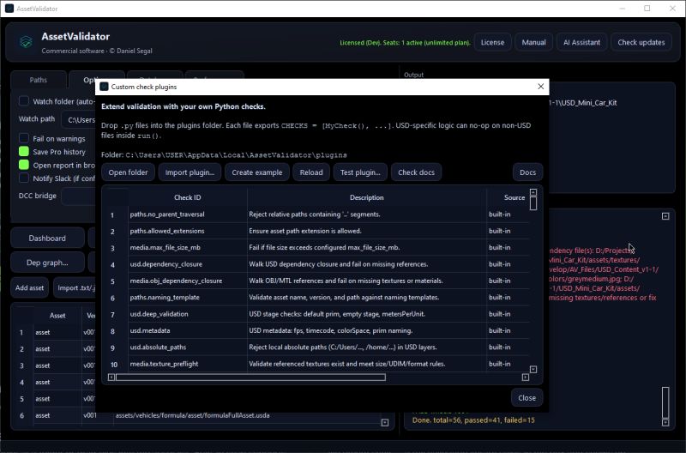
Task: Open the License button in header
Action: pos(492,42)
